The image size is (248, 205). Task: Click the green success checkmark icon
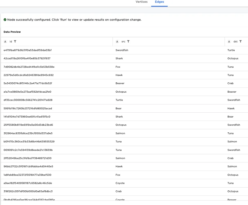pos(5,20)
